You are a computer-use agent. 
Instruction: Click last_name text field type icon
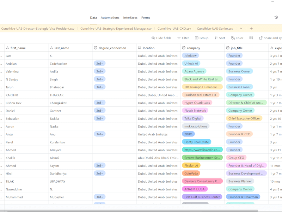pos(51,48)
